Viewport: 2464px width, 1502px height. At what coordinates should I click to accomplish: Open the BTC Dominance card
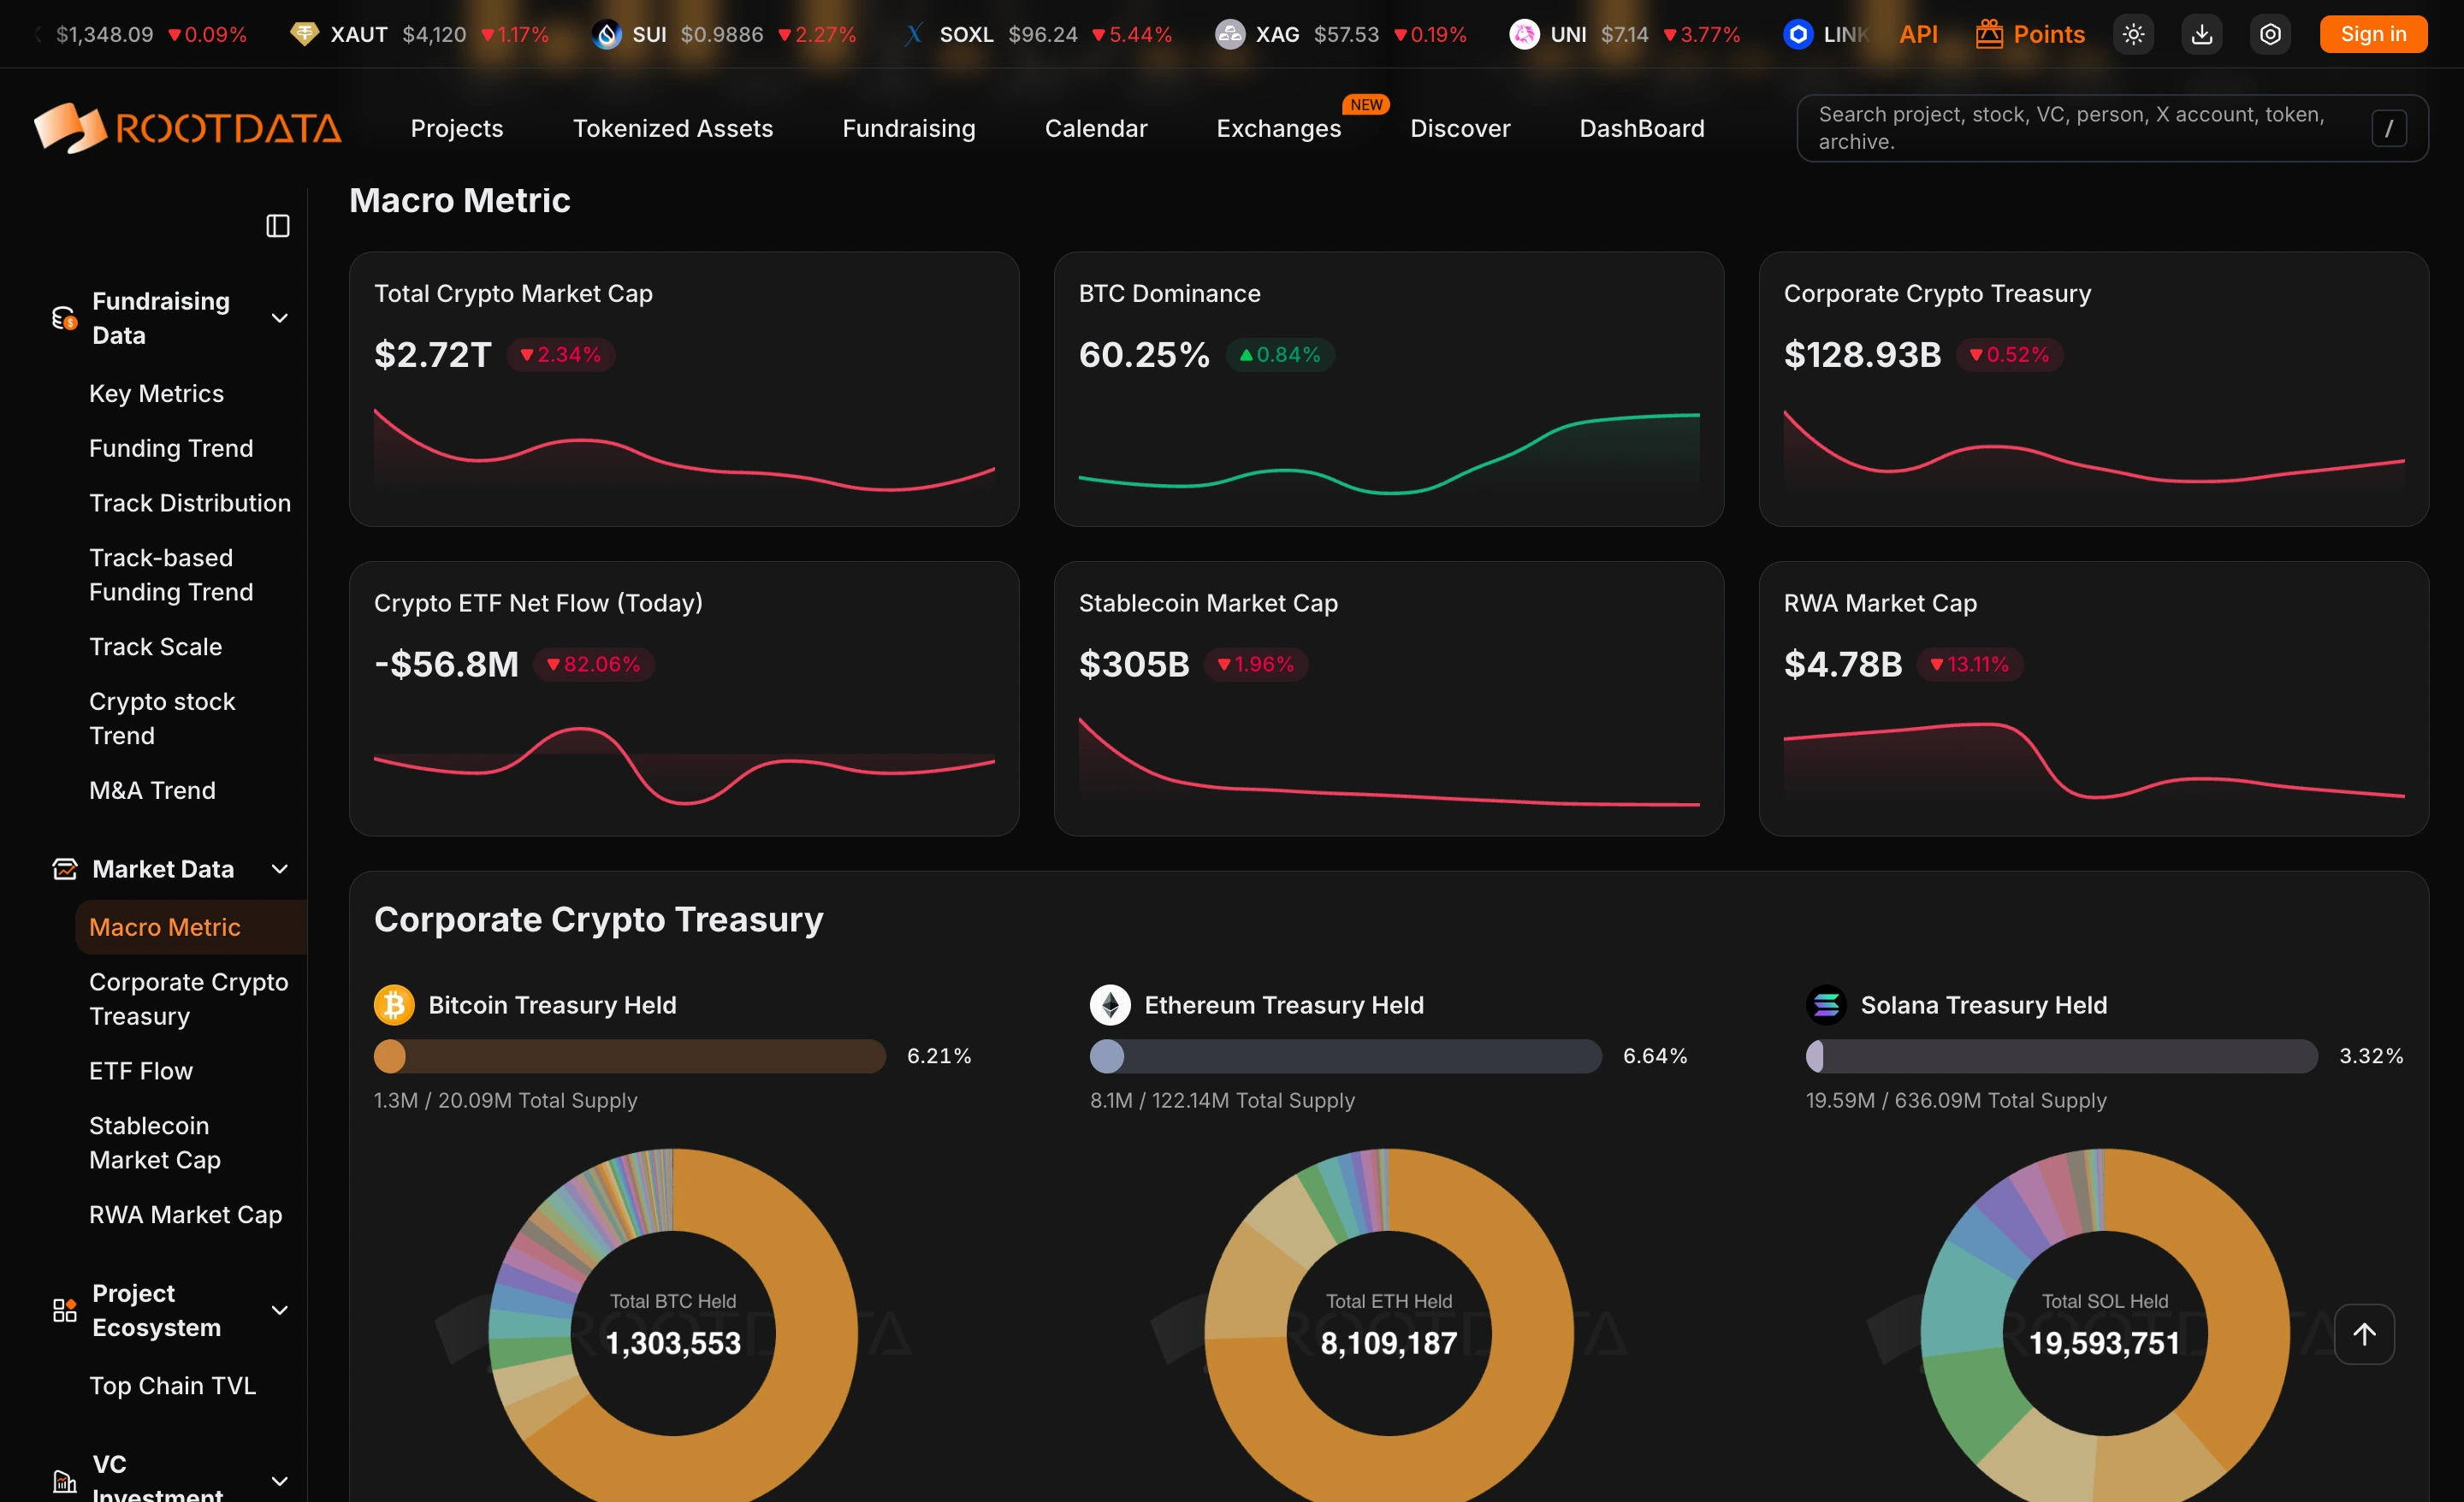point(1389,389)
